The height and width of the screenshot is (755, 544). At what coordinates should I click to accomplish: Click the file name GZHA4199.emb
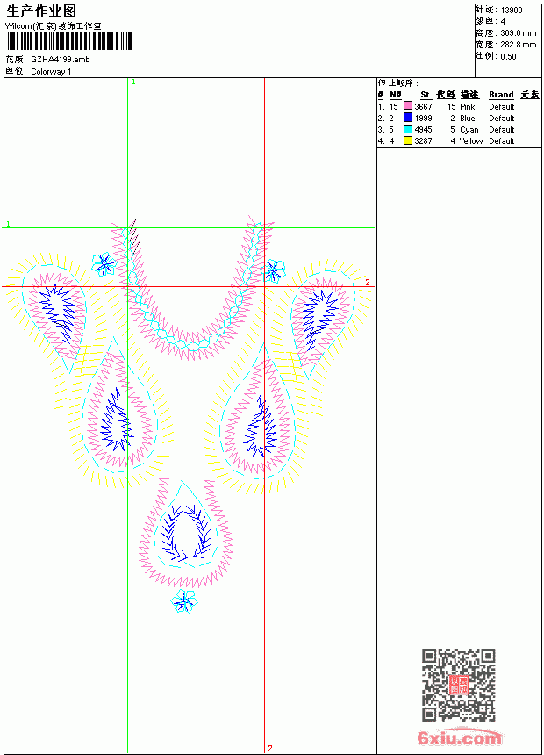pos(61,60)
